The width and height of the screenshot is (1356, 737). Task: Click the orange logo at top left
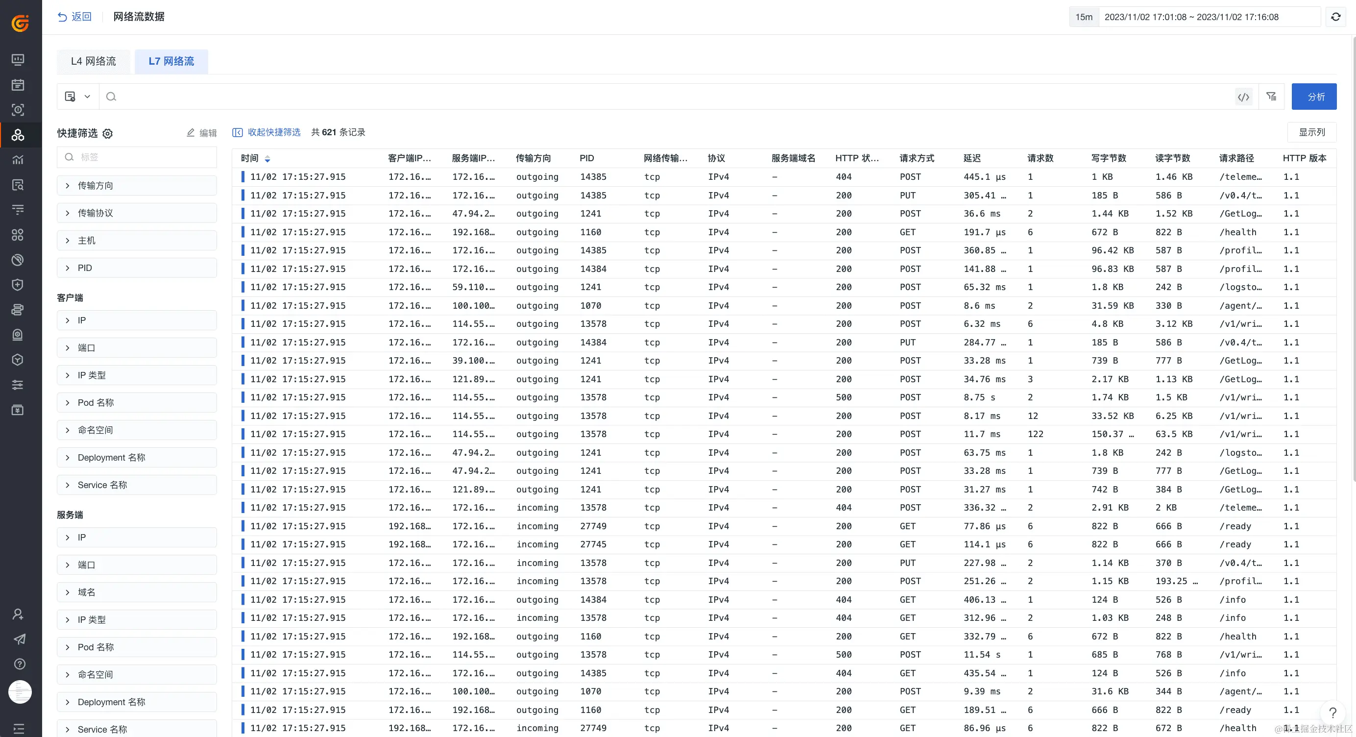20,23
